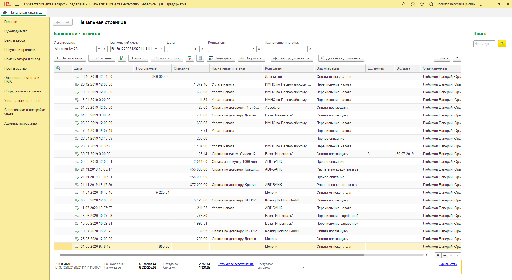
Task: Click the list settings icon after Дт/Кт
Action: click(200, 58)
